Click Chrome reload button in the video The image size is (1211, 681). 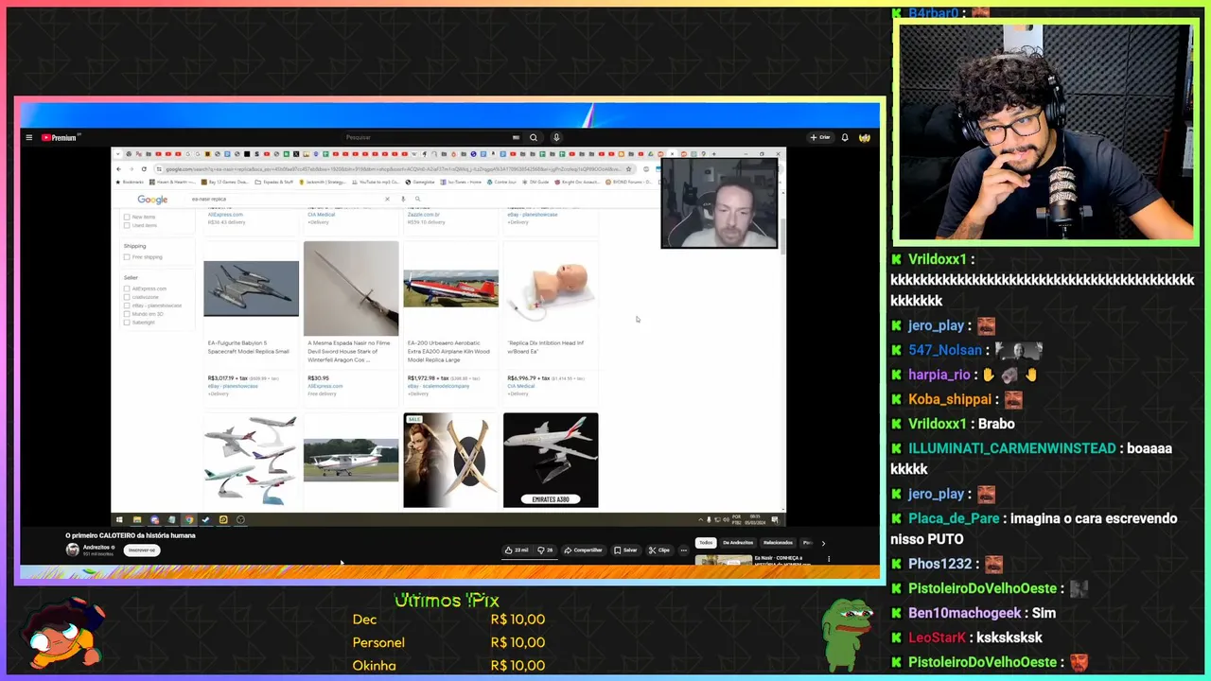pos(144,169)
